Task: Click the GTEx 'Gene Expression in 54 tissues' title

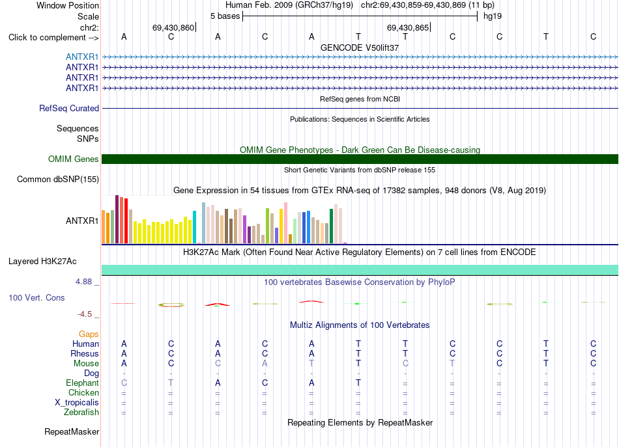Action: (x=360, y=191)
